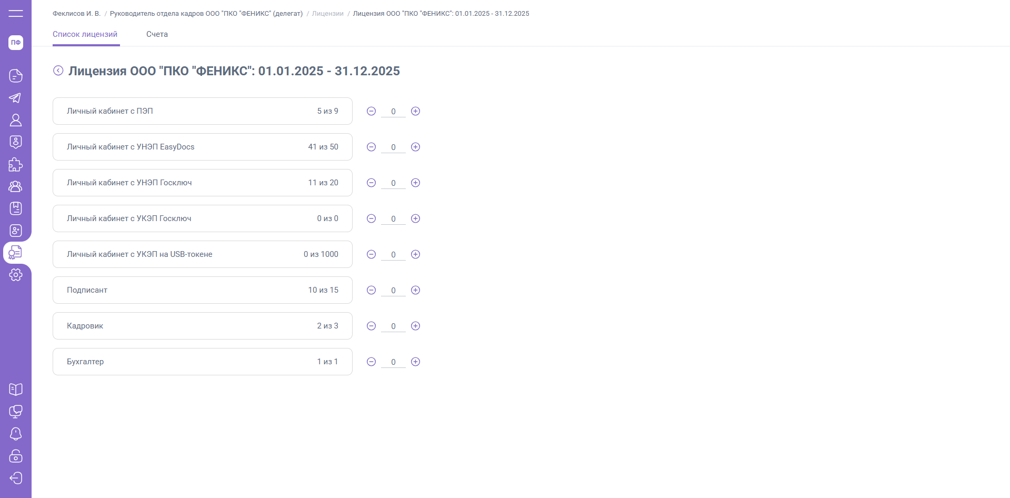Decrease Личный кабинет с УНЭП EasyDocs count
The height and width of the screenshot is (498, 1010).
(x=371, y=147)
